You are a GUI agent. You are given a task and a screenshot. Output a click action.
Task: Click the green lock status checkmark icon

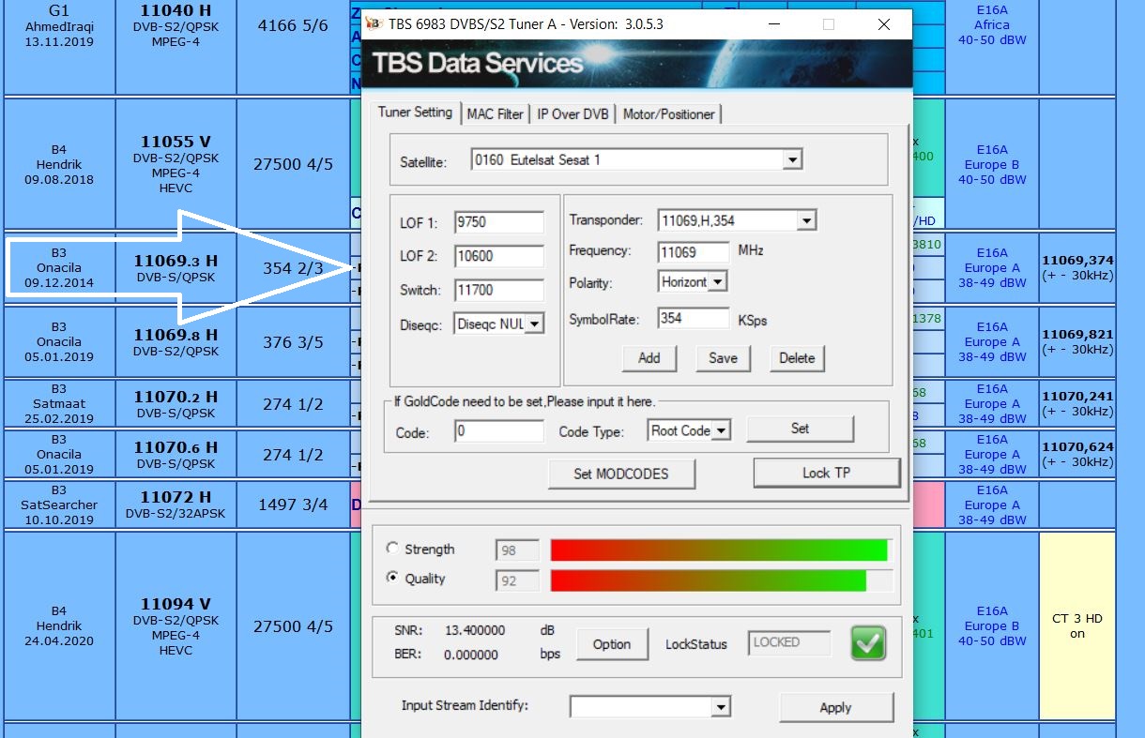click(x=868, y=643)
